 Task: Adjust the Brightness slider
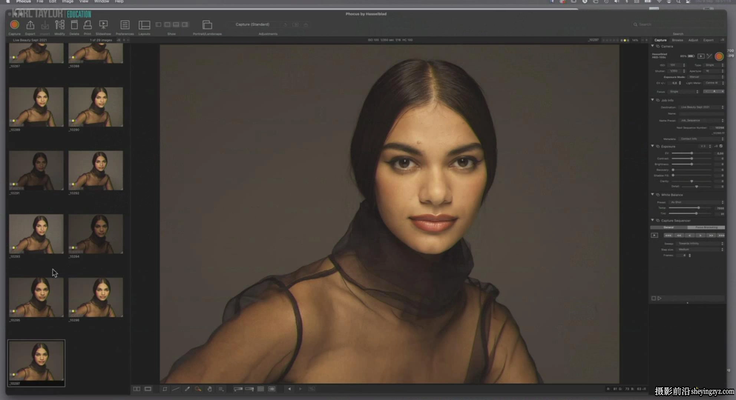(691, 164)
